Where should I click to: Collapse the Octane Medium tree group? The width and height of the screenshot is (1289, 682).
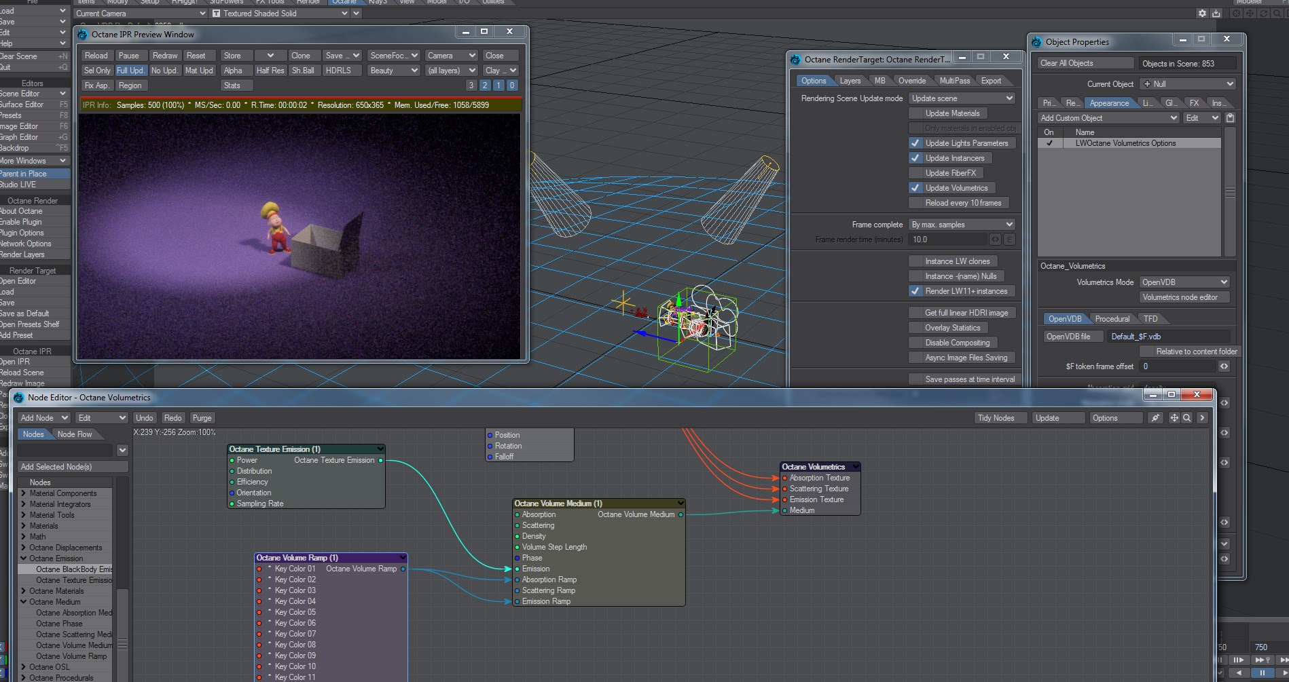click(24, 602)
